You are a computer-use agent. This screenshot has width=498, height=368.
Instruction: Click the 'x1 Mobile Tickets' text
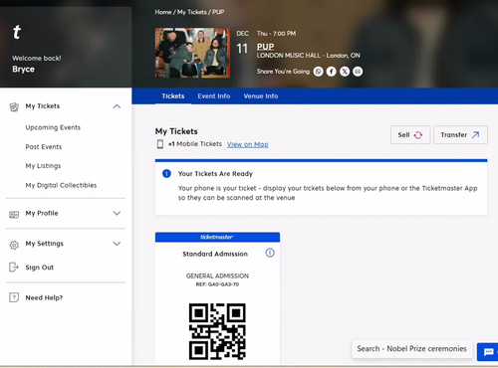tap(195, 144)
